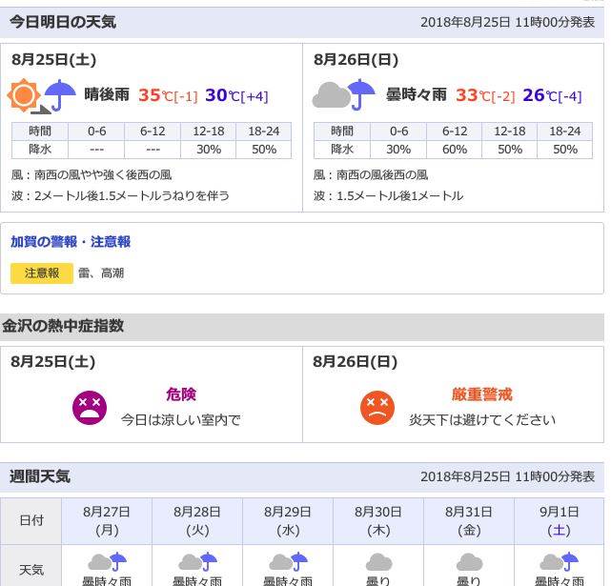
Task: Select the 週間天気 section header
Action: coord(40,475)
